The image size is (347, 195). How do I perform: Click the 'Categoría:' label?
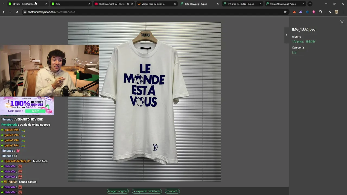[298, 48]
